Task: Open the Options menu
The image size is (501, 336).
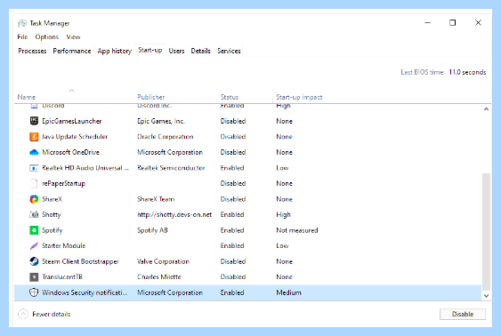Action: (x=47, y=37)
